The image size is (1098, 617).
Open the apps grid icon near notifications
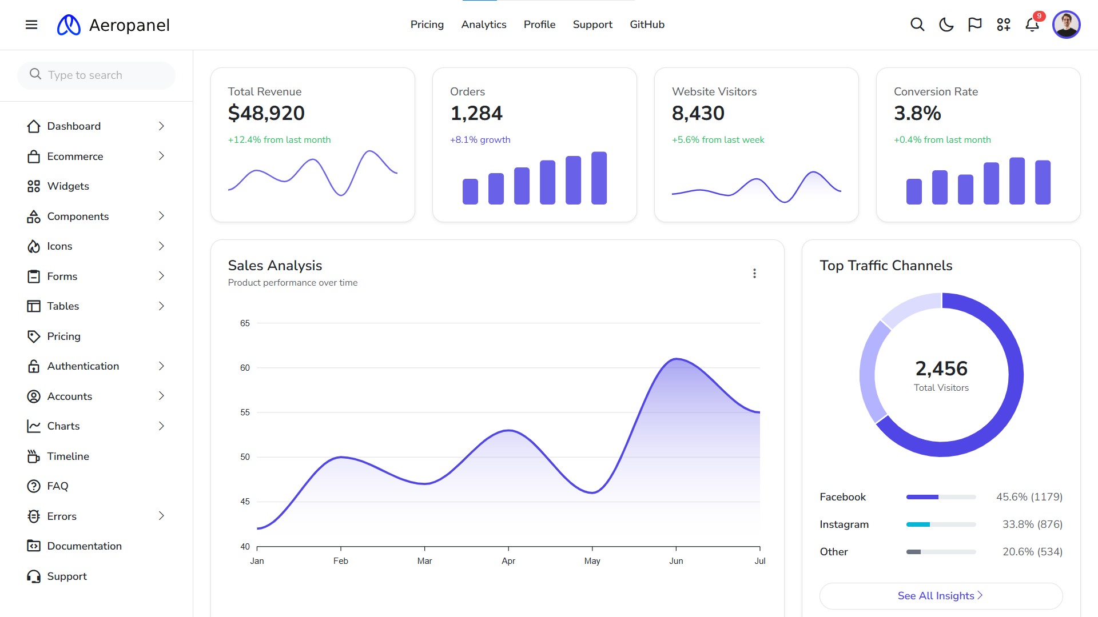pos(1004,25)
